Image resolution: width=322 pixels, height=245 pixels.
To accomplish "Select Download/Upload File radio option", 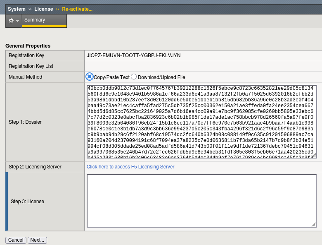I will (x=134, y=77).
